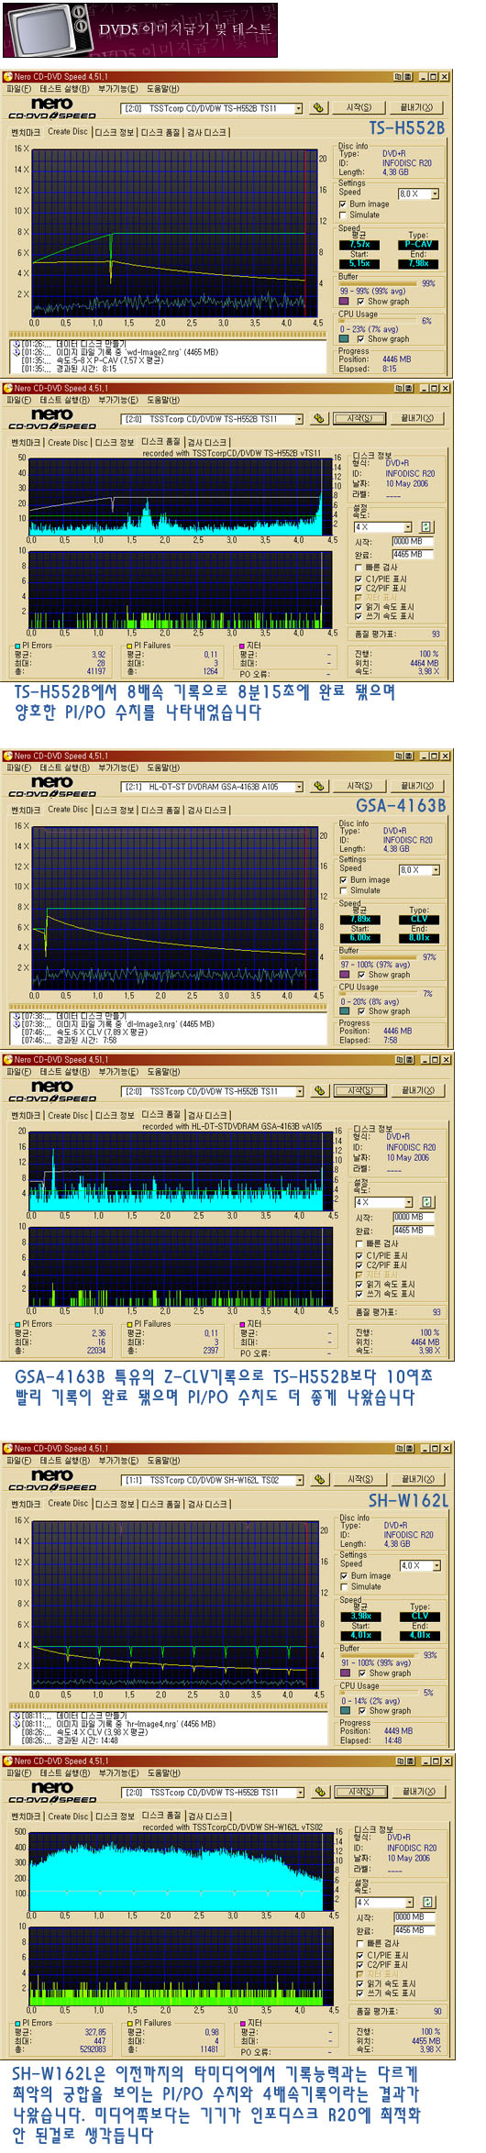Click the Nero app icon in SH-W162L burn window title bar

click(8, 1449)
